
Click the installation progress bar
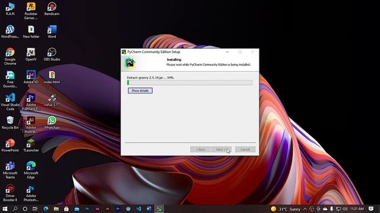coord(189,83)
